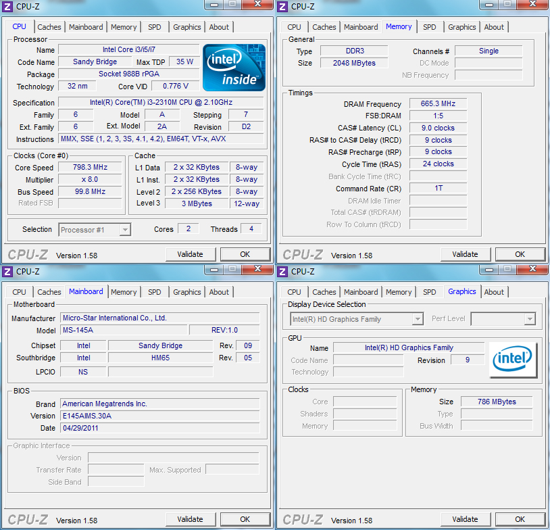This screenshot has width=550, height=530.
Task: Click Validate in the Mainboard window
Action: pos(190,519)
